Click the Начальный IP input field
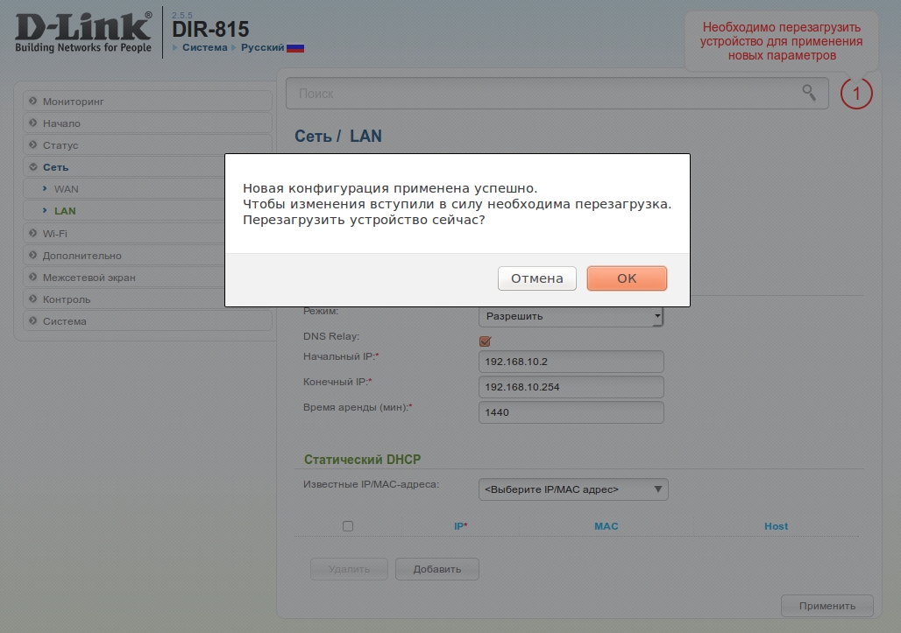This screenshot has width=901, height=633. (x=571, y=362)
